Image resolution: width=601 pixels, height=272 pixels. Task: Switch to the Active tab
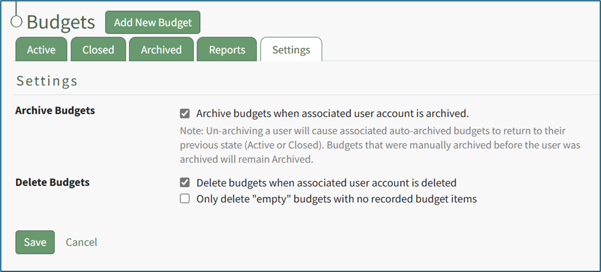41,50
